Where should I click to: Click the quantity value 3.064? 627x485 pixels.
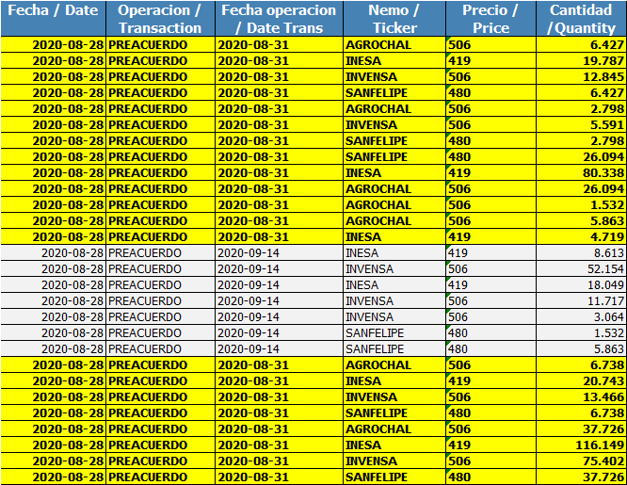pyautogui.click(x=582, y=317)
